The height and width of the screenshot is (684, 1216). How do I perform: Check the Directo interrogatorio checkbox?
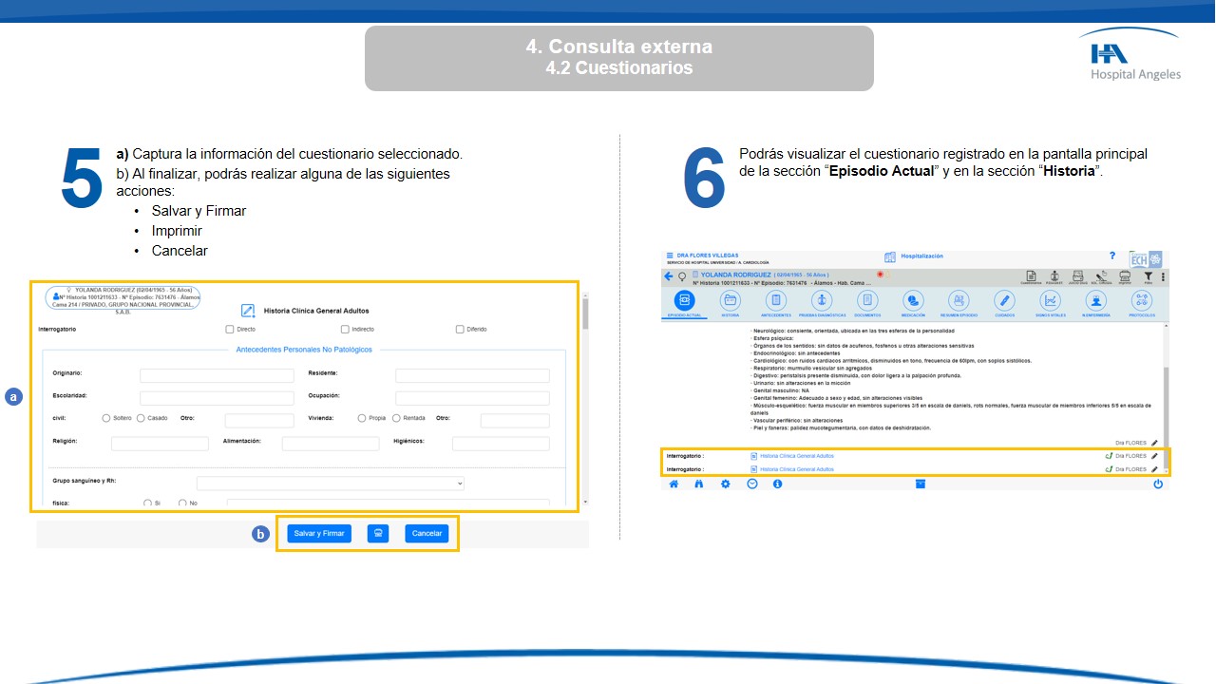229,330
